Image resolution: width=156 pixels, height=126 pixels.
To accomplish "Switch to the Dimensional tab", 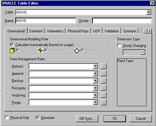I will click(16, 31).
